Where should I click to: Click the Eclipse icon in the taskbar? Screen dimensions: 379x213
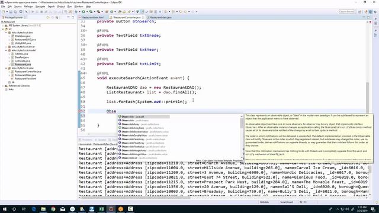coord(111,209)
